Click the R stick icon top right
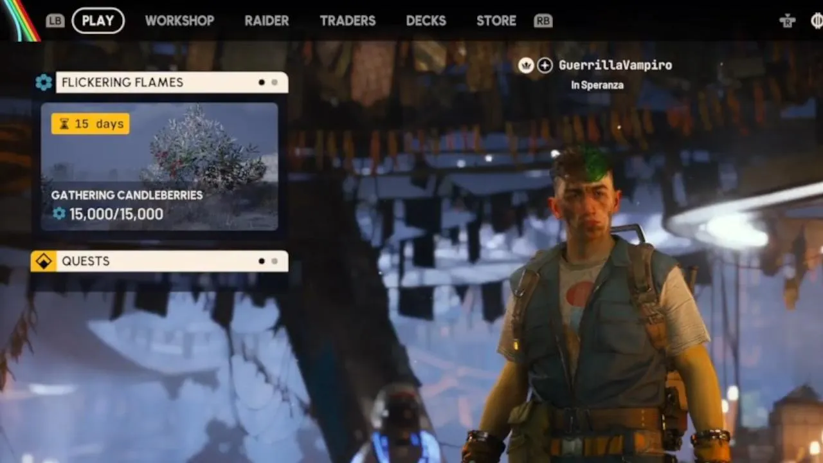This screenshot has width=823, height=463. [788, 21]
